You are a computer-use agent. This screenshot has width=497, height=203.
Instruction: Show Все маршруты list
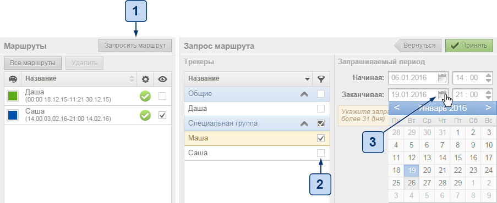(x=32, y=63)
